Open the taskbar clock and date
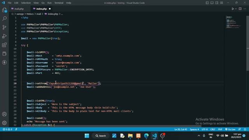This screenshot has width=249, height=140. click(x=236, y=136)
